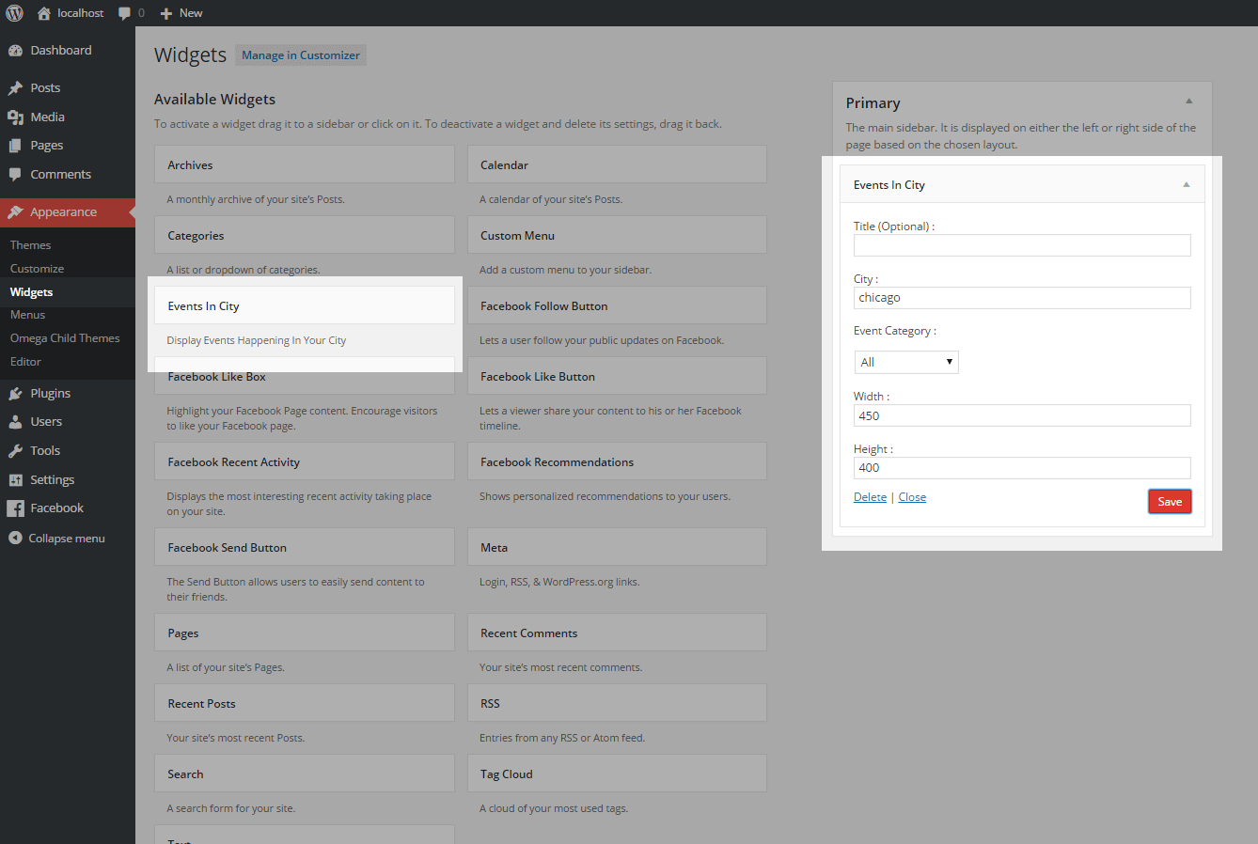Screen dimensions: 1258x844
Task: Click the plus icon for New
Action: (x=166, y=13)
